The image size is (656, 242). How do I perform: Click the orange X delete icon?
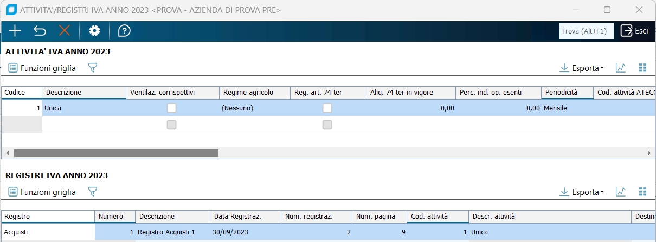65,31
